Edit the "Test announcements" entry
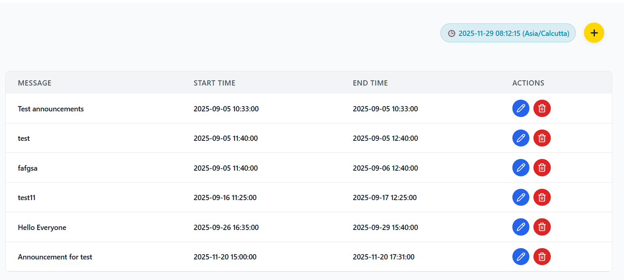624x280 pixels. tap(521, 108)
